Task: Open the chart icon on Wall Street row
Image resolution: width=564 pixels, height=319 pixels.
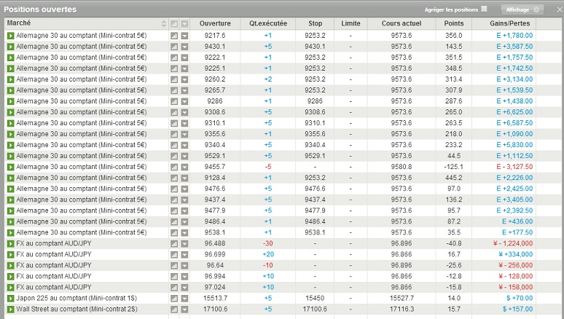Action: click(x=174, y=309)
